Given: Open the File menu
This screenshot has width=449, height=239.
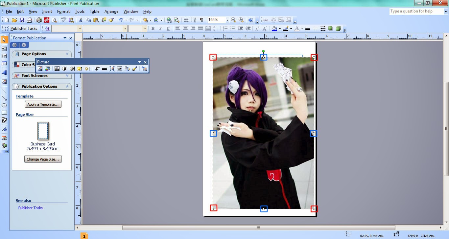Looking at the screenshot, I should pyautogui.click(x=9, y=11).
